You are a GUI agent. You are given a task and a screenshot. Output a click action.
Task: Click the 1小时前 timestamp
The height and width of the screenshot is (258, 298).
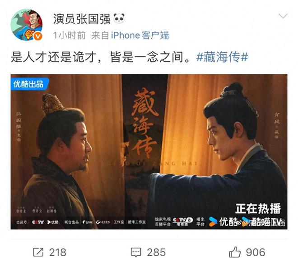[70, 36]
